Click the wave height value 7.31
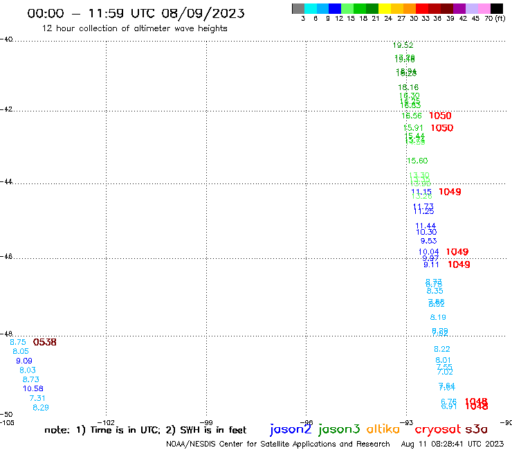The width and height of the screenshot is (512, 450). [x=37, y=398]
